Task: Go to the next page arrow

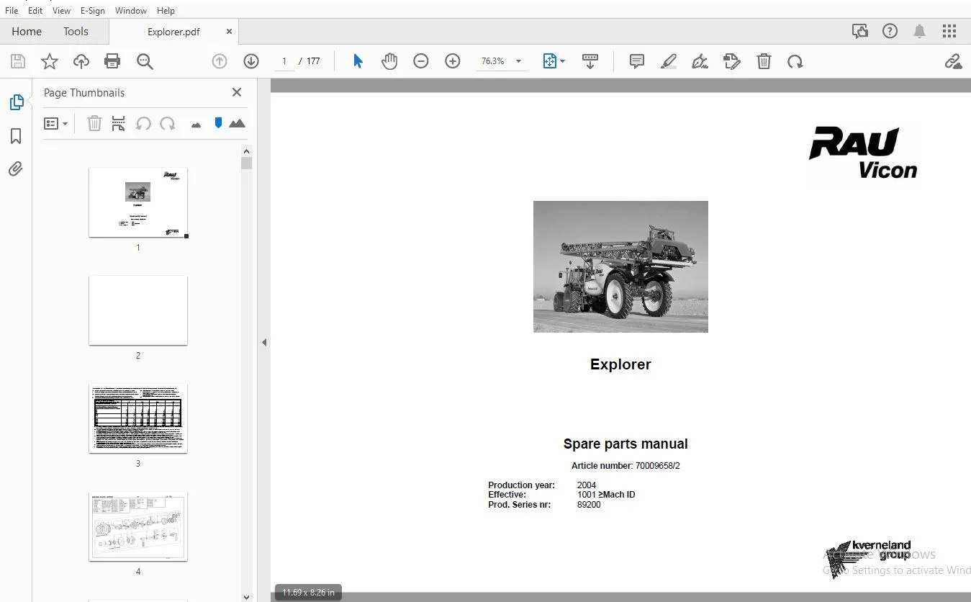Action: pyautogui.click(x=251, y=61)
